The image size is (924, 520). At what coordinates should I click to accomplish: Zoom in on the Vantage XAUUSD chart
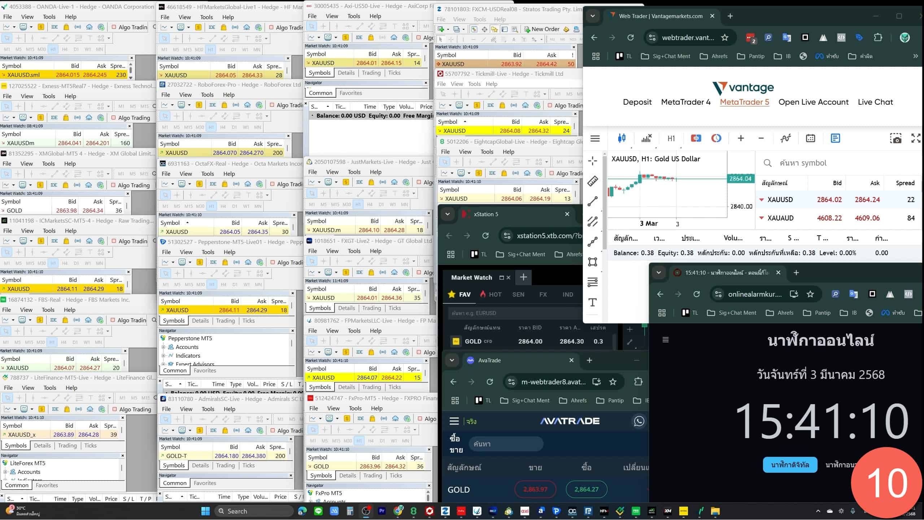coord(741,138)
